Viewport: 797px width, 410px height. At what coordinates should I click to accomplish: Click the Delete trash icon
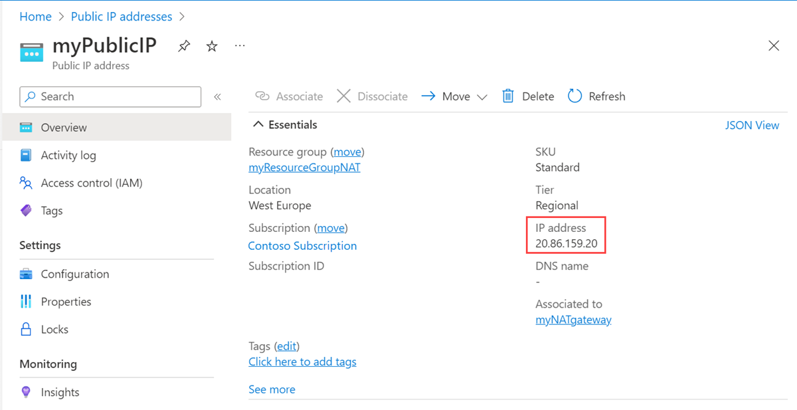pos(508,96)
